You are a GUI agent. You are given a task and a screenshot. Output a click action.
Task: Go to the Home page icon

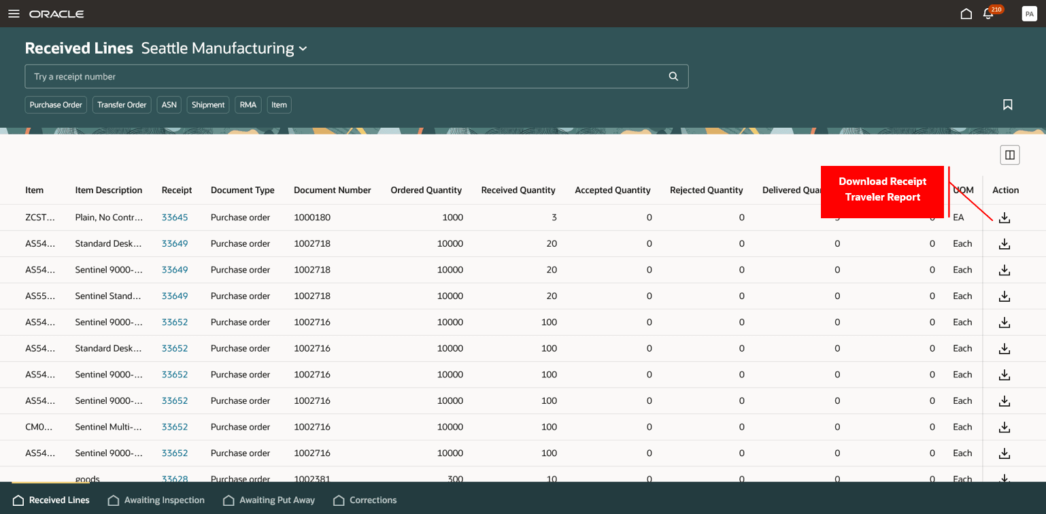click(966, 14)
